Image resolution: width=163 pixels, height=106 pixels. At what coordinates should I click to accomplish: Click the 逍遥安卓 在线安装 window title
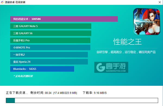15,2
